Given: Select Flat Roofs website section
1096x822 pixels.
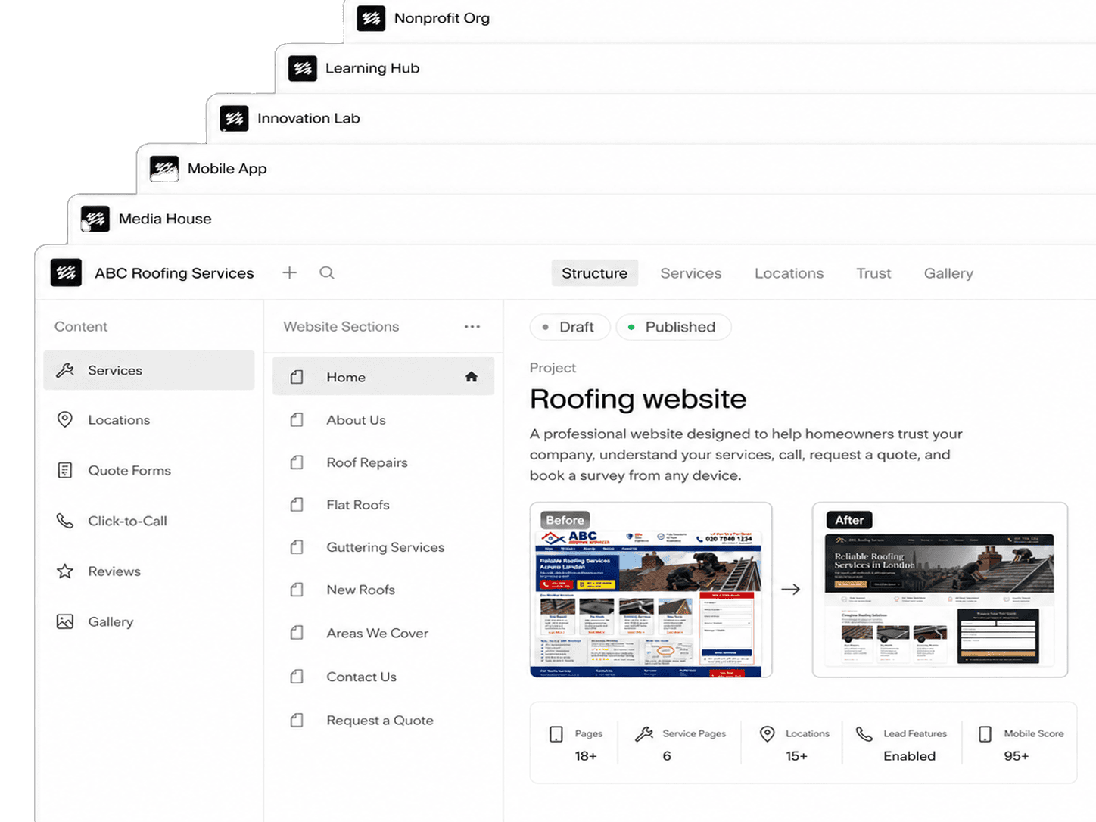Looking at the screenshot, I should [383, 504].
